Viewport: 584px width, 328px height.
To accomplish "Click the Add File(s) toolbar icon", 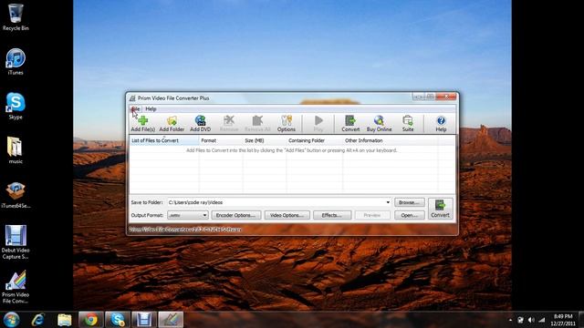I will [142, 124].
